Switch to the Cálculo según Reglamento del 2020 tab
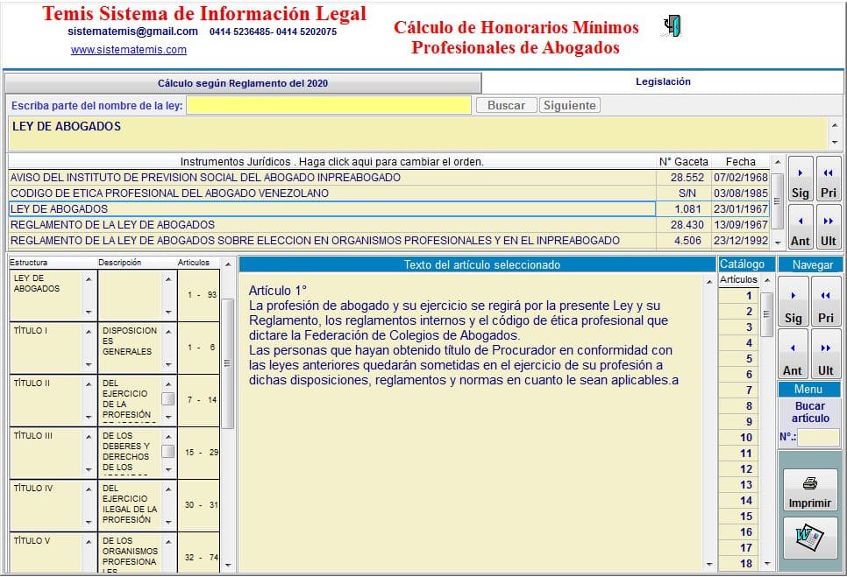The image size is (847, 577). click(x=243, y=83)
